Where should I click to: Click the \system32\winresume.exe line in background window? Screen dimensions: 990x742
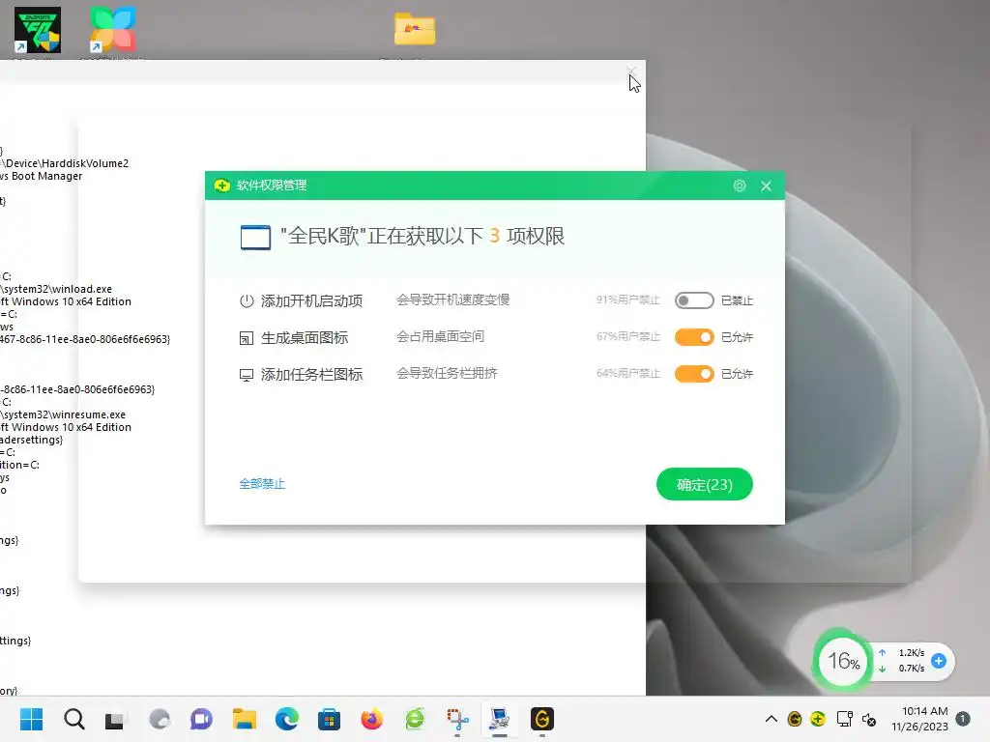coord(63,414)
